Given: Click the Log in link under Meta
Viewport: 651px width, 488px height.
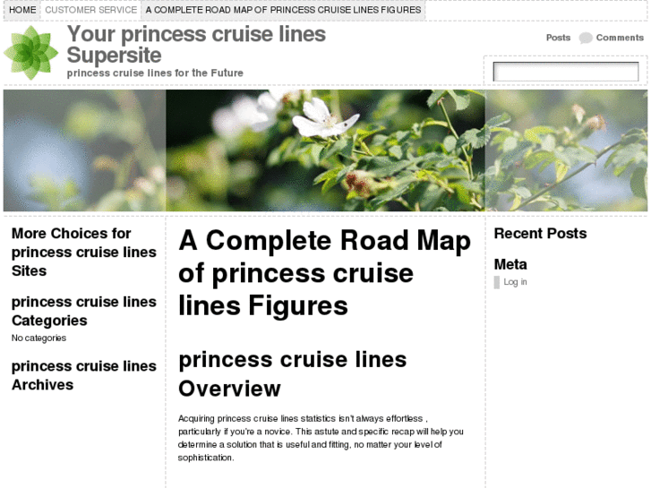Looking at the screenshot, I should [x=515, y=282].
